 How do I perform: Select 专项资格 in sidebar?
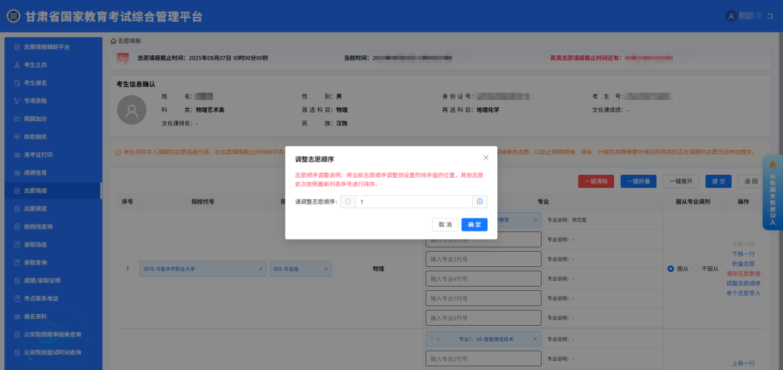[52, 101]
